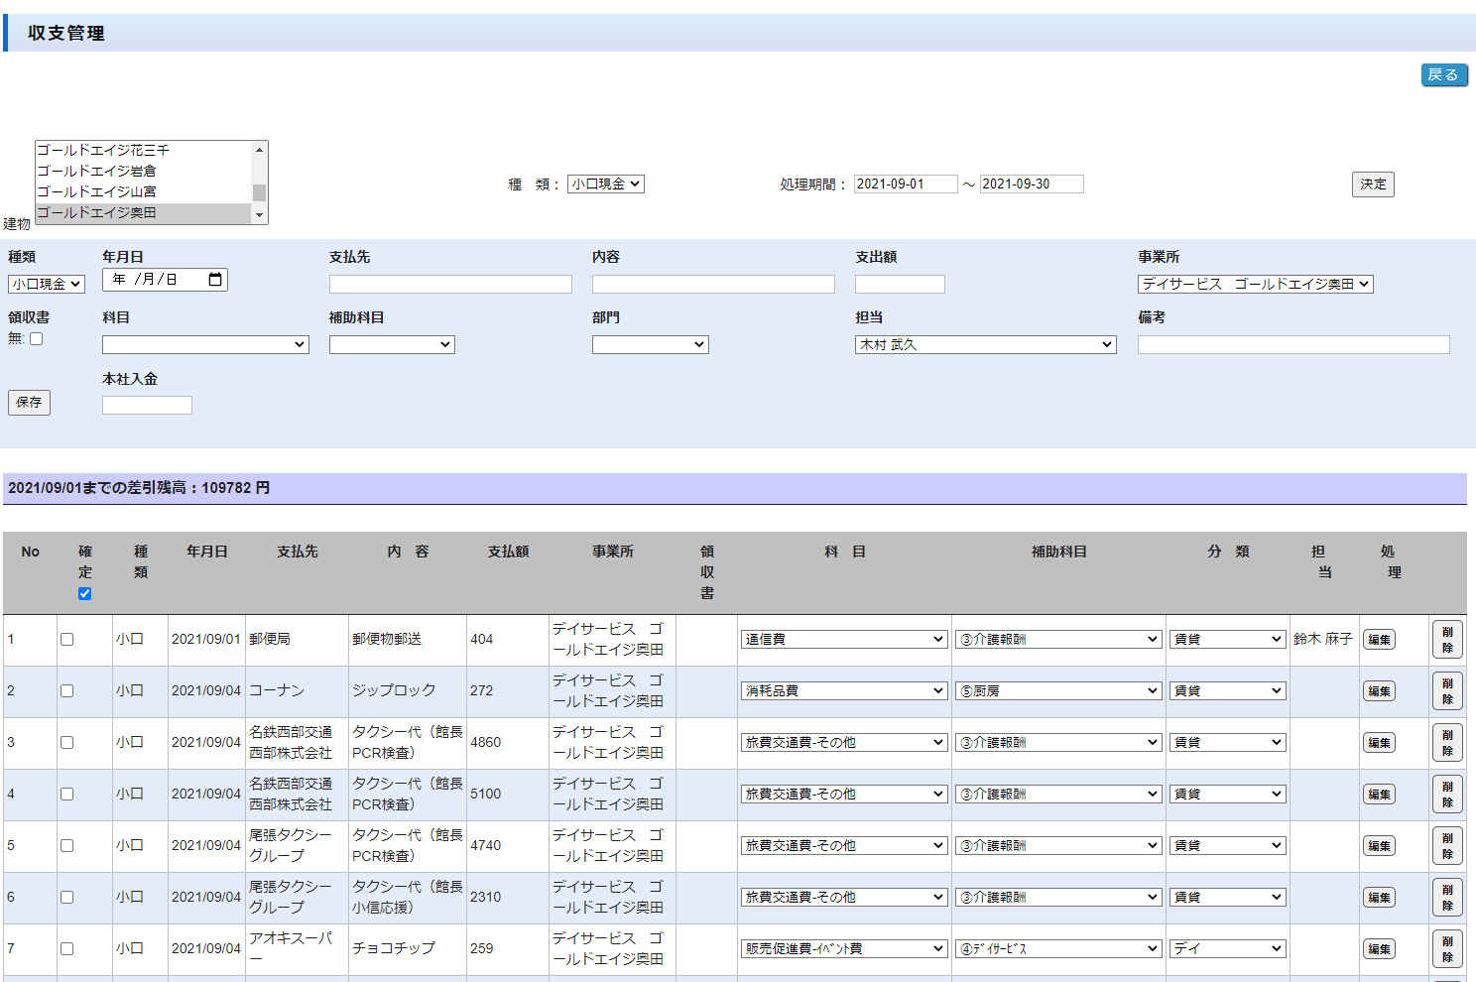Expand the 事業所 デイサービス dropdown
Image resolution: width=1476 pixels, height=982 pixels.
point(1255,285)
